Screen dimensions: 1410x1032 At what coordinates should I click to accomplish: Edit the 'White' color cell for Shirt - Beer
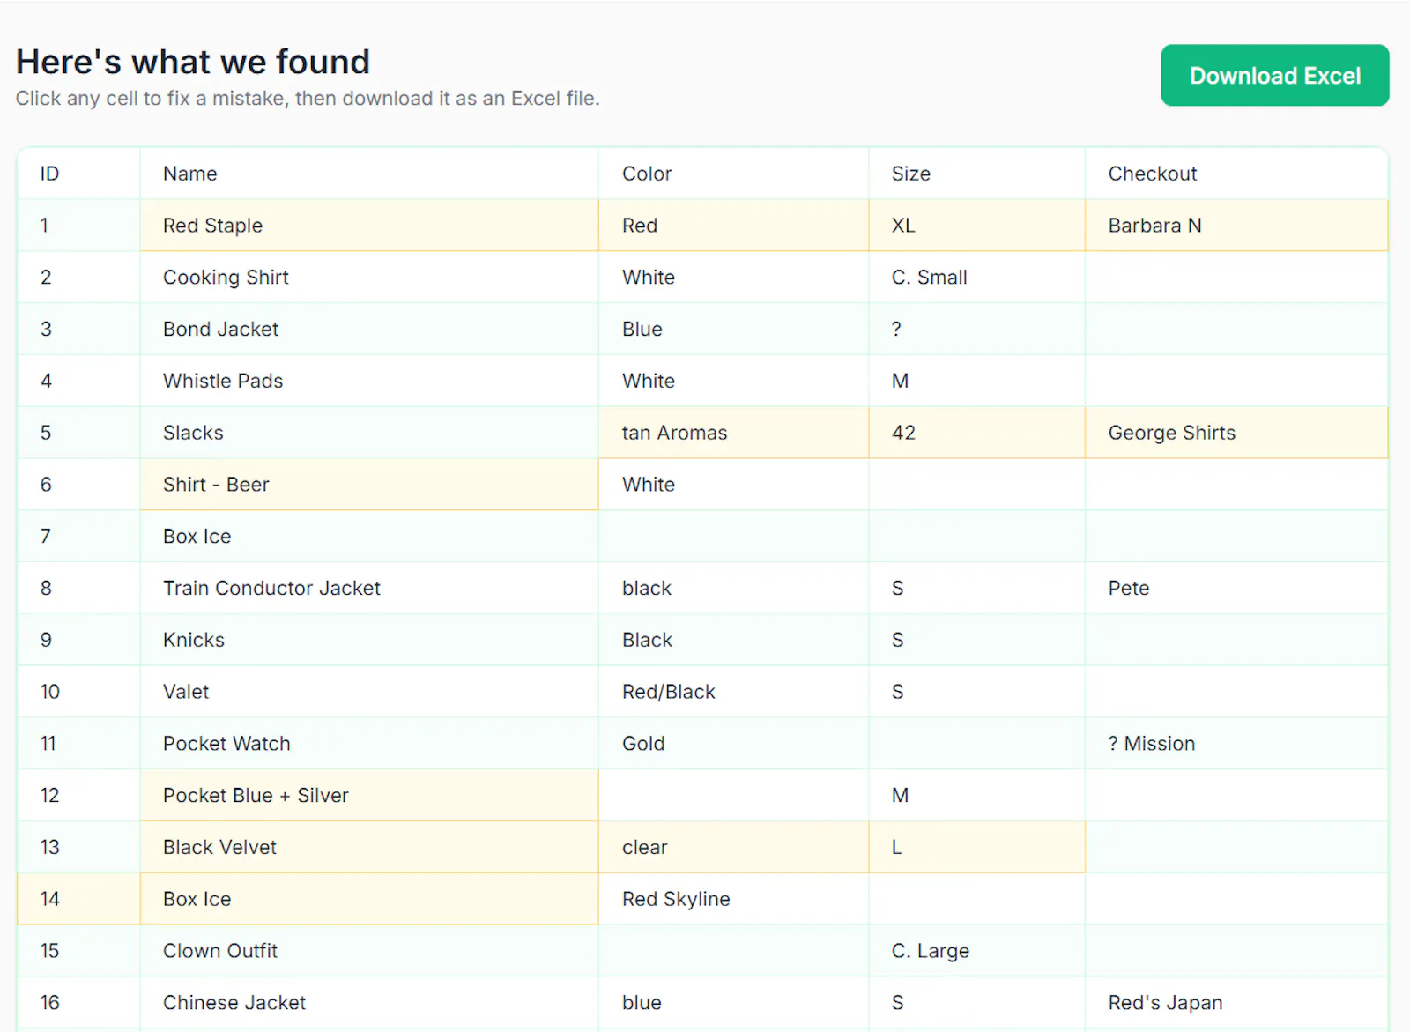733,485
